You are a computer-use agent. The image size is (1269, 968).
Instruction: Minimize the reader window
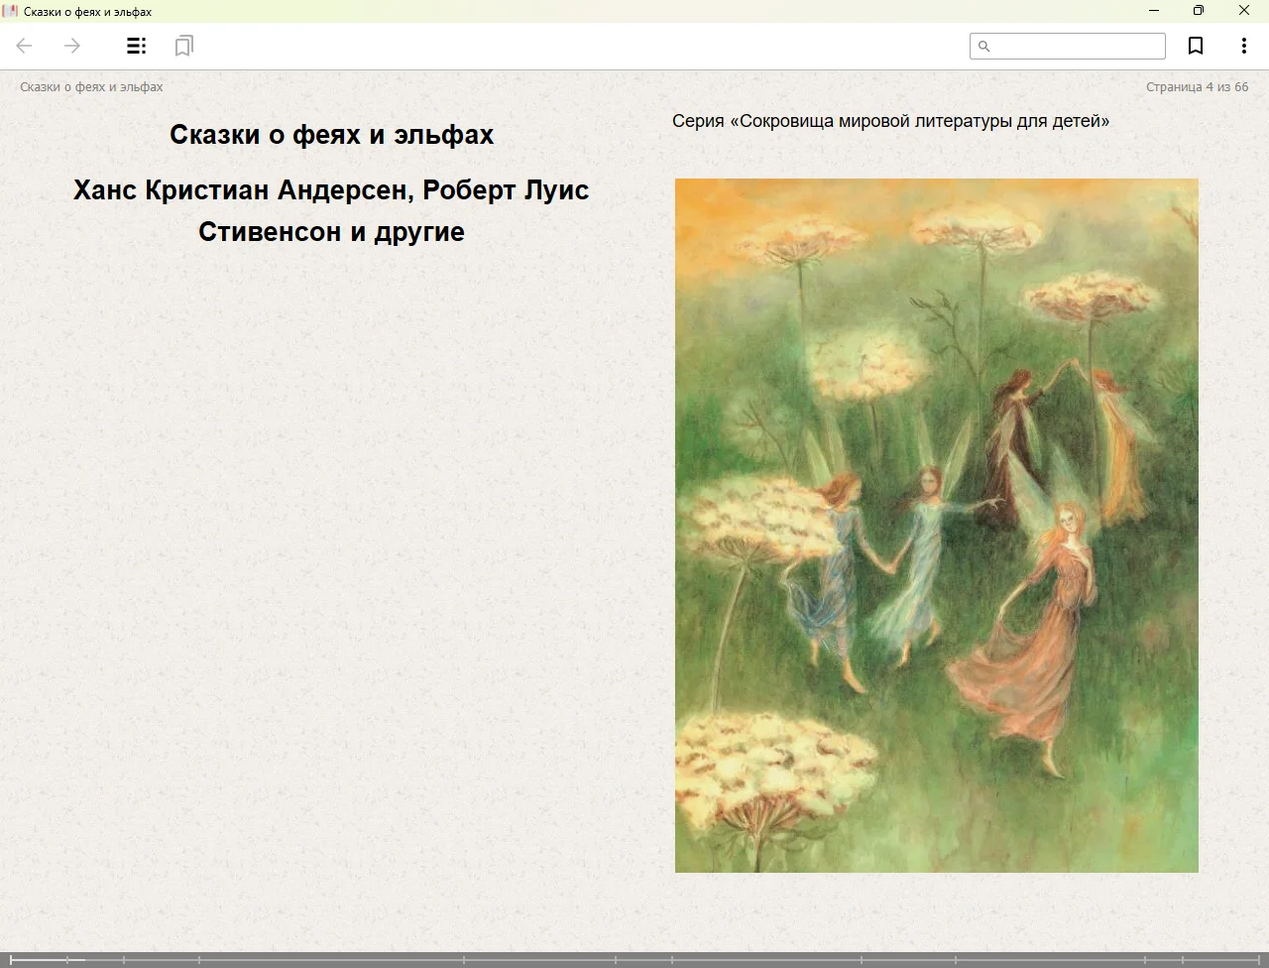[1153, 11]
